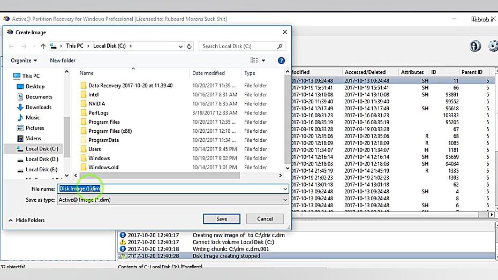
Task: Click the main table horizontal scrollbar right arrow
Action: (492, 215)
